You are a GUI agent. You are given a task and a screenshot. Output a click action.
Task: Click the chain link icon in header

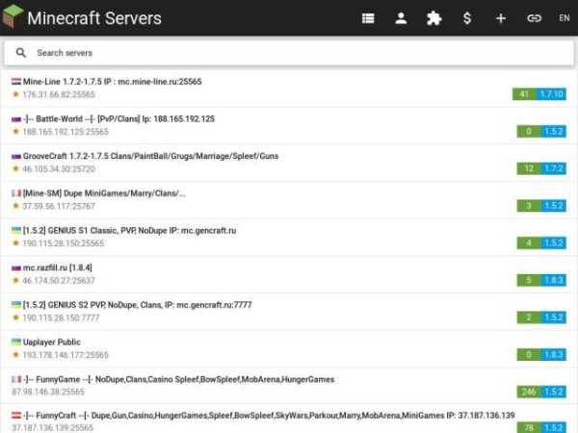(534, 18)
